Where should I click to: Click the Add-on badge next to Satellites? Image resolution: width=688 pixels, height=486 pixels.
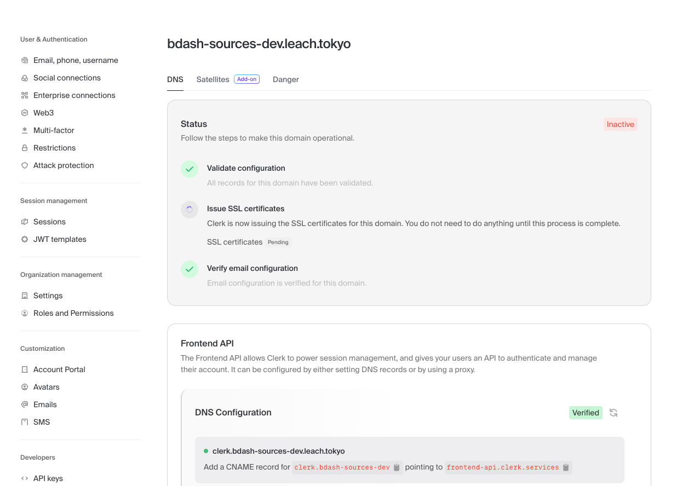246,79
